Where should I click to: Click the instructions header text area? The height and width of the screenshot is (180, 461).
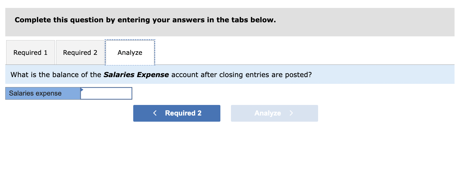click(x=145, y=20)
